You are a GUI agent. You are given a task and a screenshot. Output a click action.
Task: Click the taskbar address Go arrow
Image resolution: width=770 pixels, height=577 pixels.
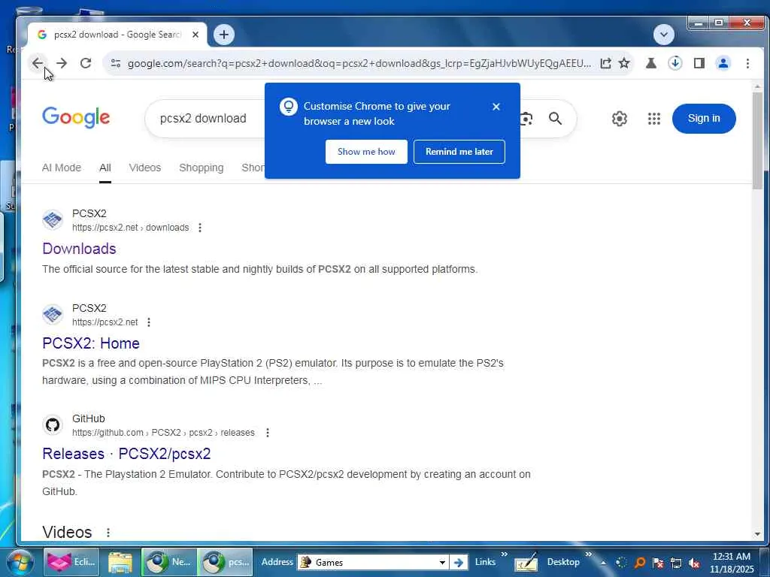[458, 562]
